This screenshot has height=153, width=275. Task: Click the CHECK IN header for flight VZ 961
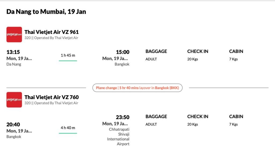coord(198,51)
